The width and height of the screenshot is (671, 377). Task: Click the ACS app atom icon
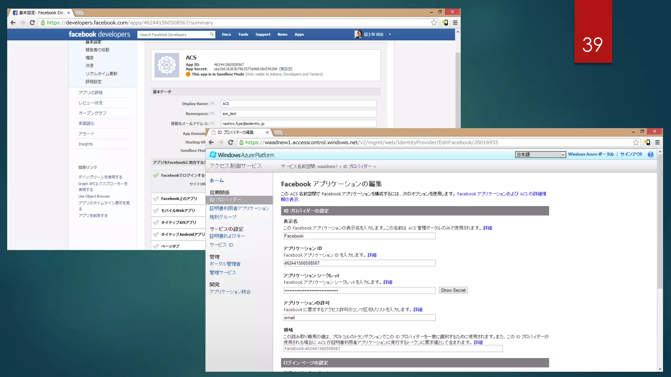pyautogui.click(x=167, y=65)
